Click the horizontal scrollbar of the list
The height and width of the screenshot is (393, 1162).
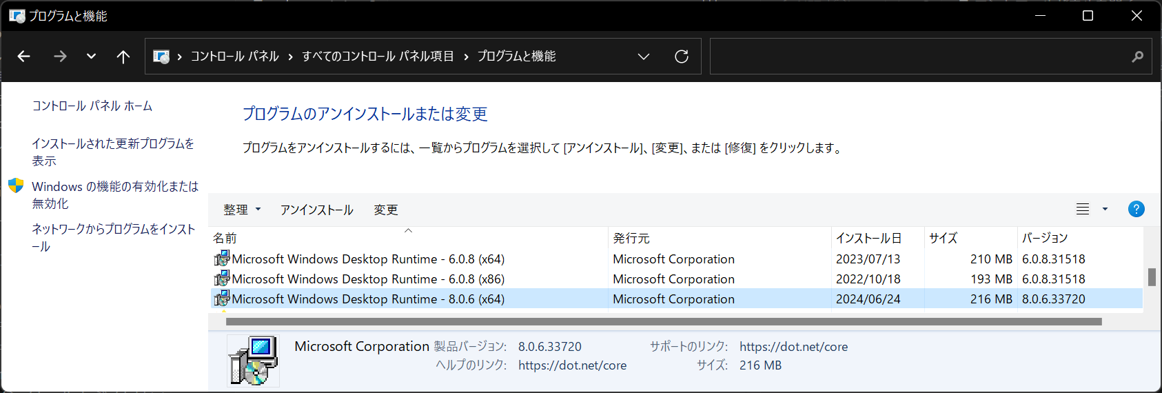pyautogui.click(x=663, y=321)
